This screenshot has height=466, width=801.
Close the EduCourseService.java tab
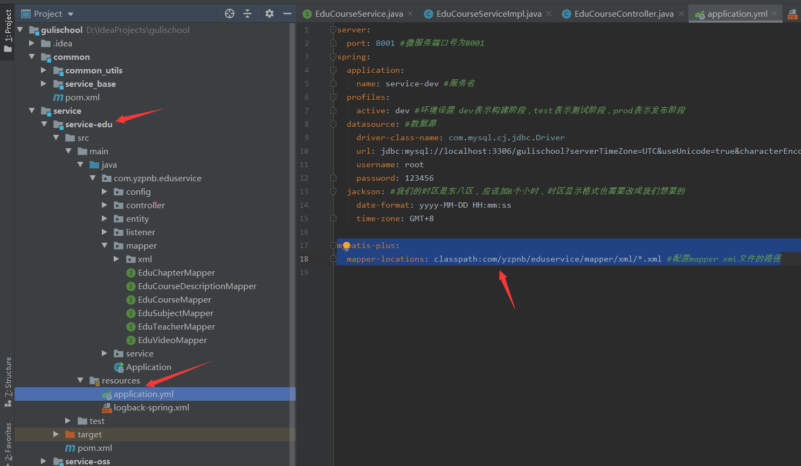(410, 13)
